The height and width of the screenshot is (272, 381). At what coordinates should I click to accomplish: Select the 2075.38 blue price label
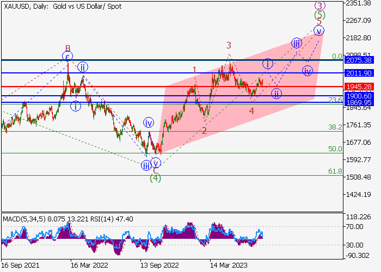359,60
